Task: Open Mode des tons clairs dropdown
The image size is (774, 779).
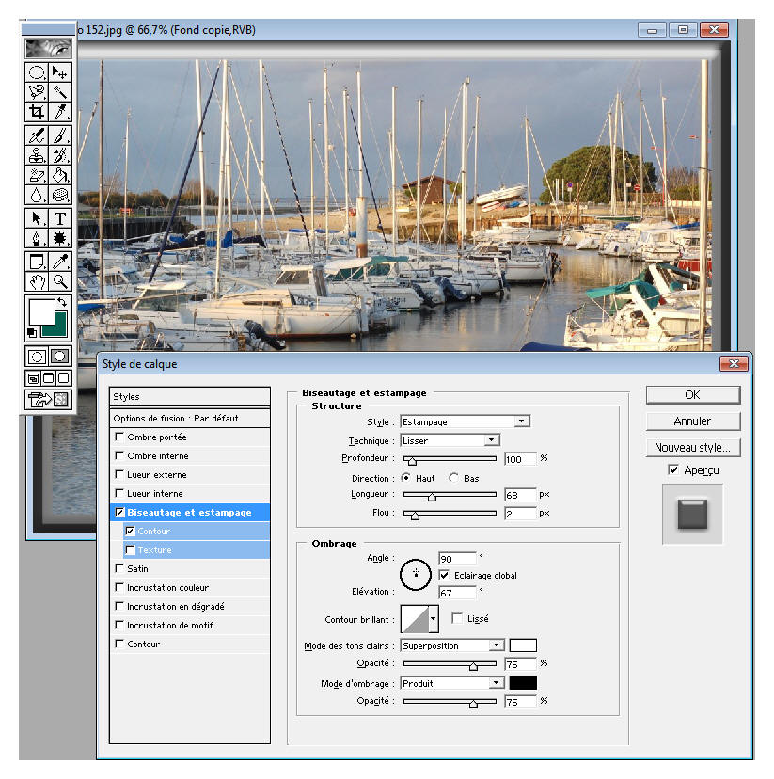Action: (452, 645)
